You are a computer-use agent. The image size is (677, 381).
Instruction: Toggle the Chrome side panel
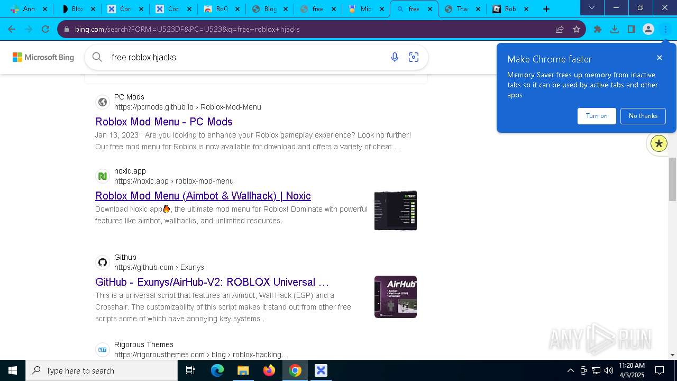point(632,29)
